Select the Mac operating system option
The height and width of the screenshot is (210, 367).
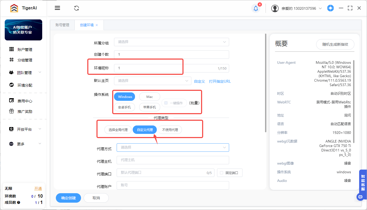[x=149, y=97]
